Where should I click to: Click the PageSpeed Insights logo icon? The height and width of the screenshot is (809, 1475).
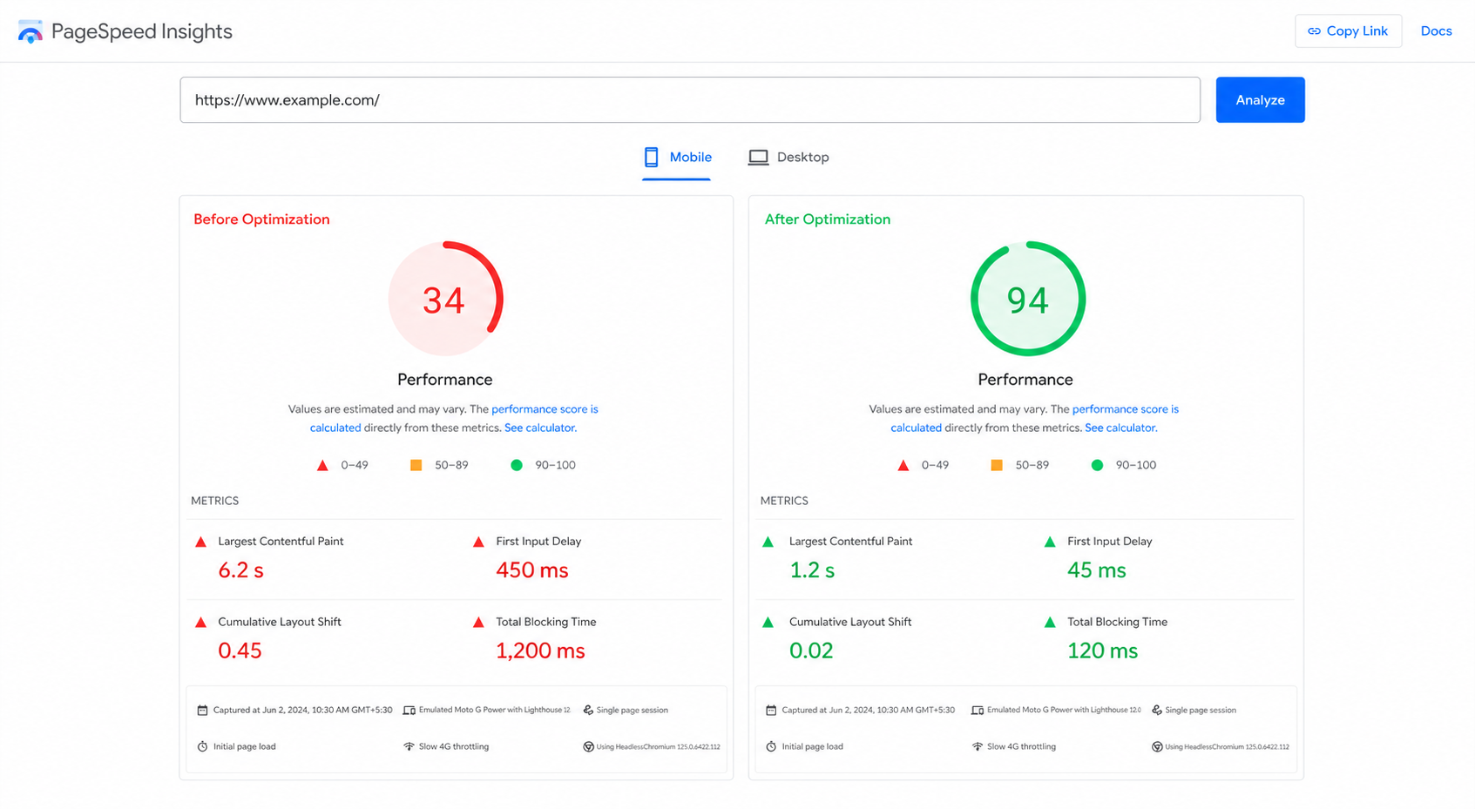(30, 31)
